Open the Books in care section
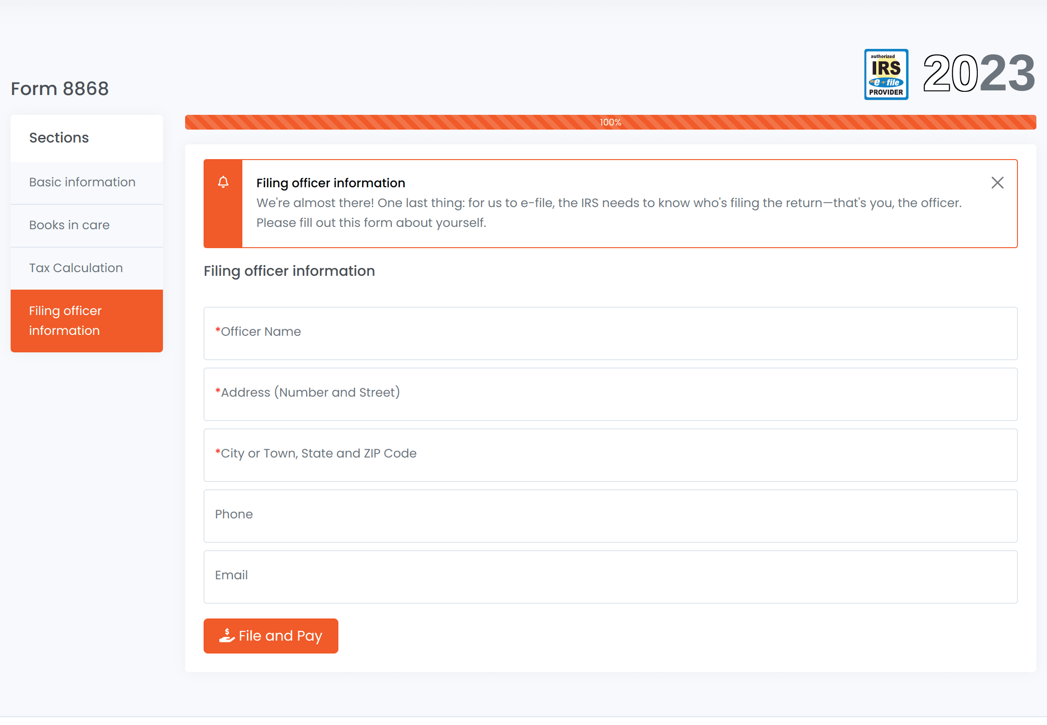1047x725 pixels. (x=87, y=225)
